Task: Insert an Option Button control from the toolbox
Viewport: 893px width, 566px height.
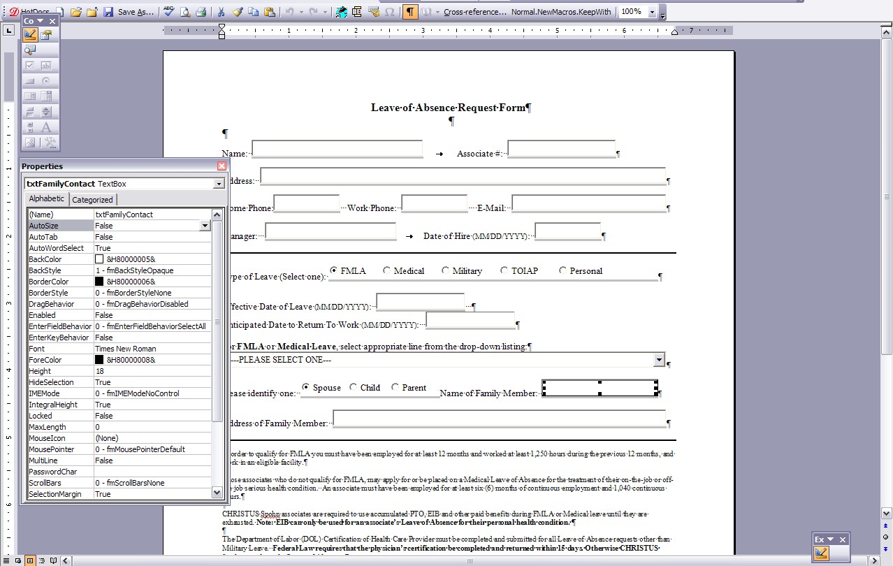Action: point(46,80)
